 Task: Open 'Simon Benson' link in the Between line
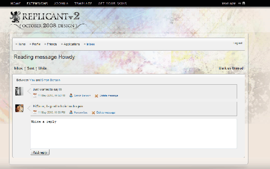50,80
